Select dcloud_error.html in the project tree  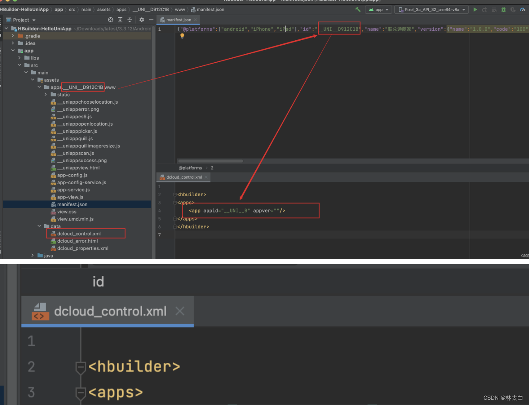tap(77, 241)
